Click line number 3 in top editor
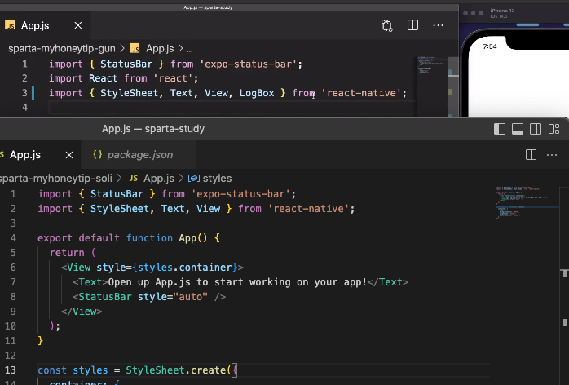Image resolution: width=569 pixels, height=385 pixels. pos(24,93)
